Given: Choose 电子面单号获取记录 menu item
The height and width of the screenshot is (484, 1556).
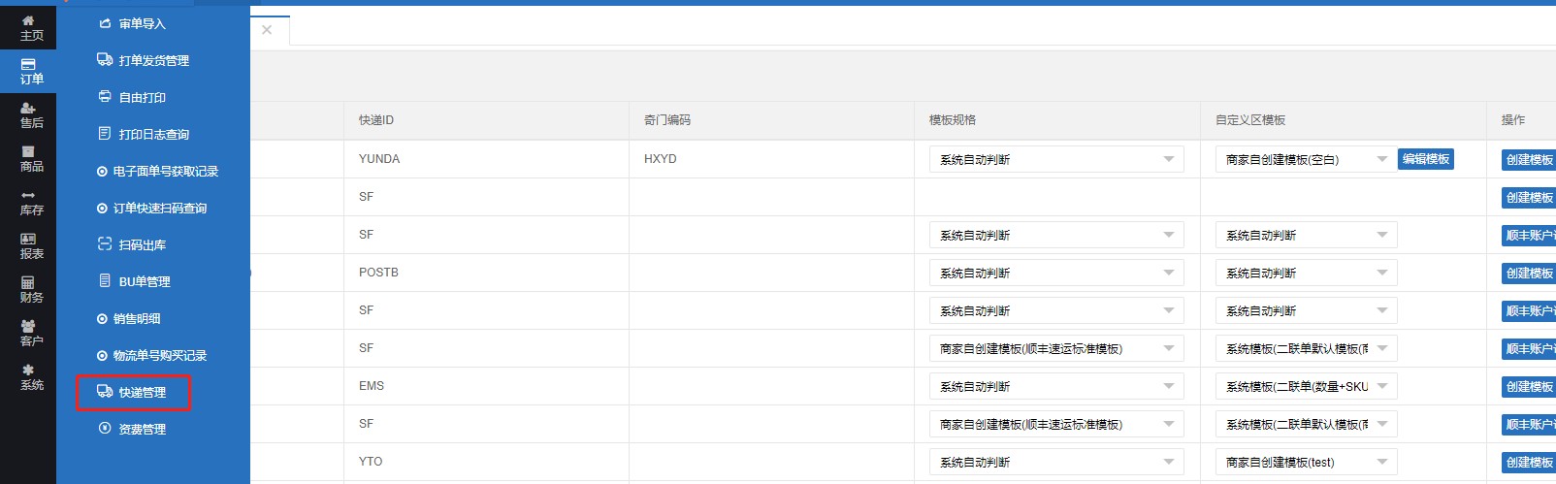Looking at the screenshot, I should click(165, 171).
